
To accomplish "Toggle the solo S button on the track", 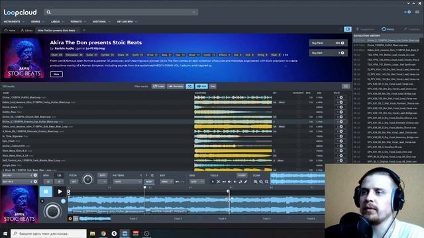I will point(42,201).
